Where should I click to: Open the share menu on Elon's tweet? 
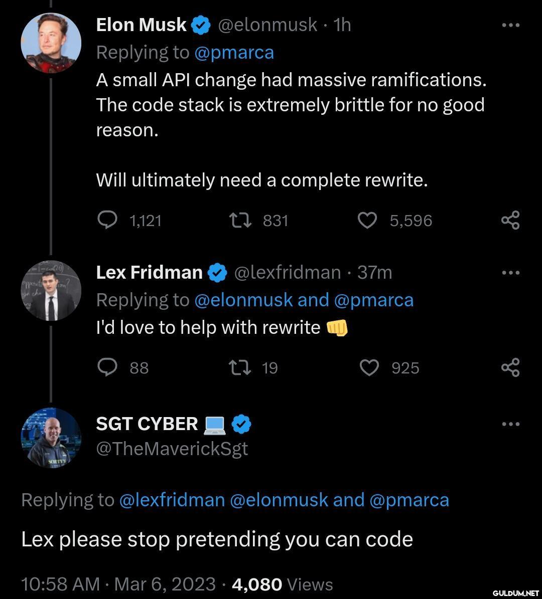point(511,220)
